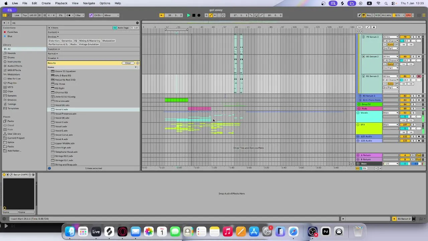The height and width of the screenshot is (241, 428).
Task: Toggle the Follow playback button
Action: pyautogui.click(x=161, y=15)
